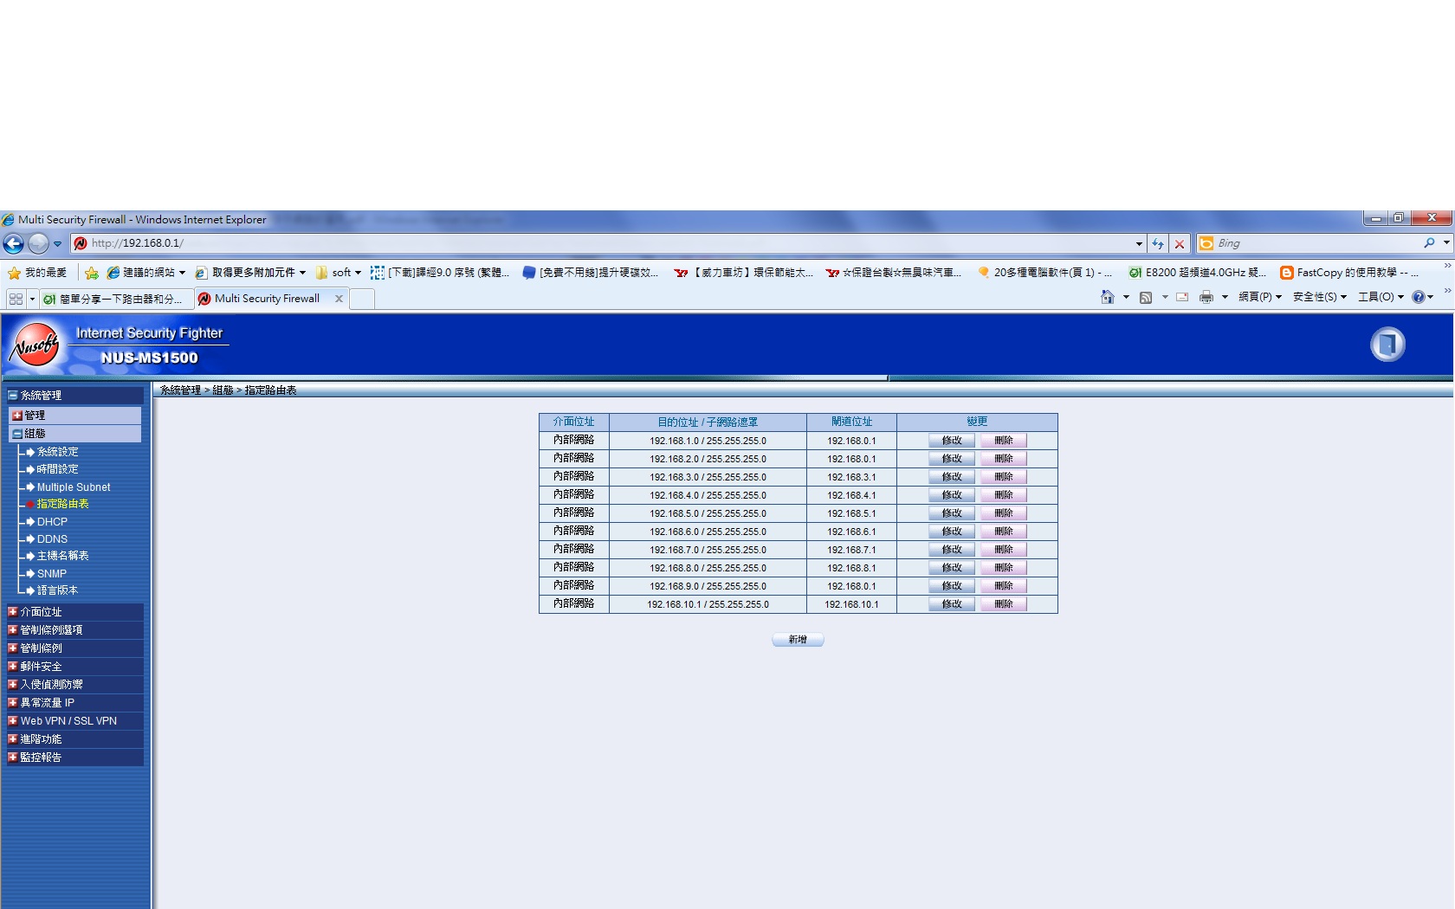The image size is (1455, 909).
Task: Click the Print icon in command bar
Action: coord(1206,297)
